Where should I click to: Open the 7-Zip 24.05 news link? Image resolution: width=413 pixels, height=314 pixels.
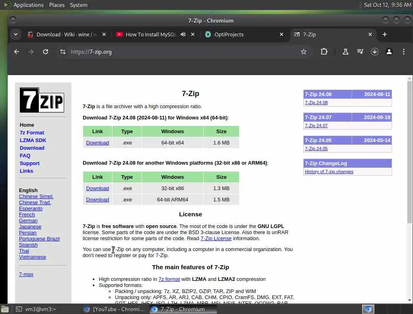tap(316, 149)
